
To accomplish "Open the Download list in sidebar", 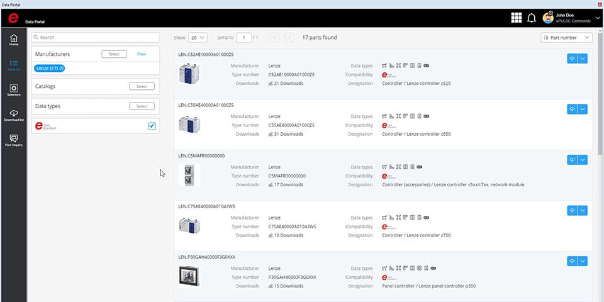I will pyautogui.click(x=13, y=115).
